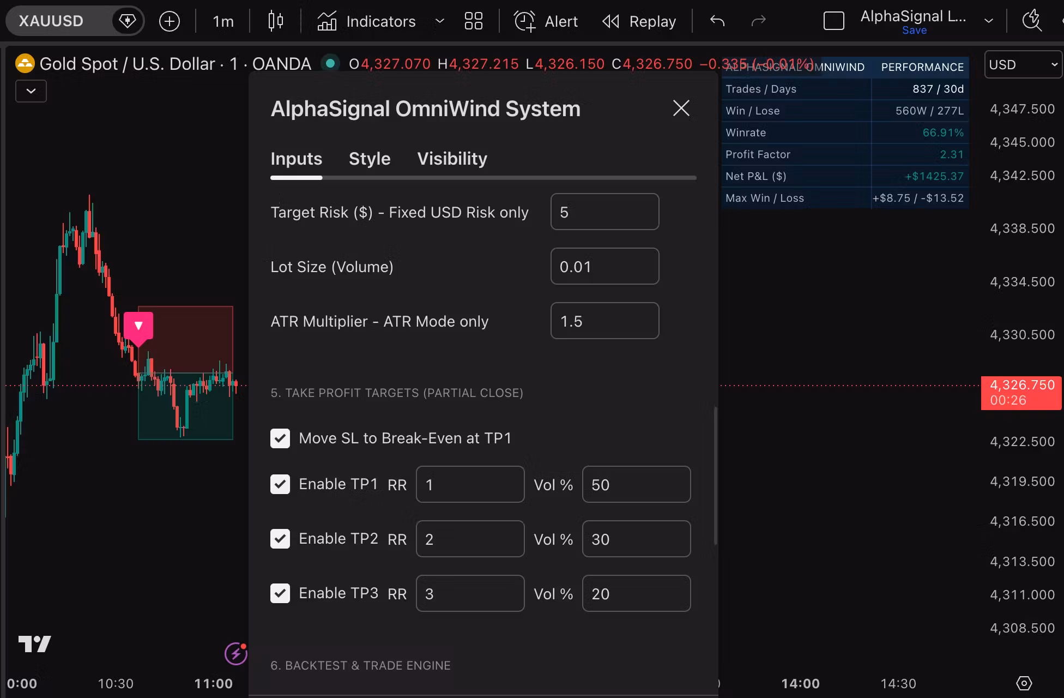Click the redo arrow icon
Image resolution: width=1064 pixels, height=698 pixels.
point(759,21)
